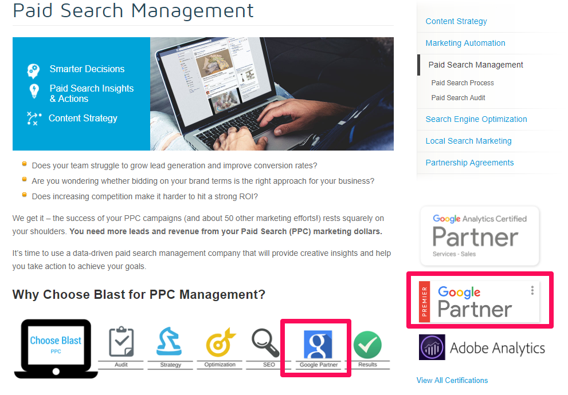Click the Google Analytics Certified Partner badge

pos(480,236)
